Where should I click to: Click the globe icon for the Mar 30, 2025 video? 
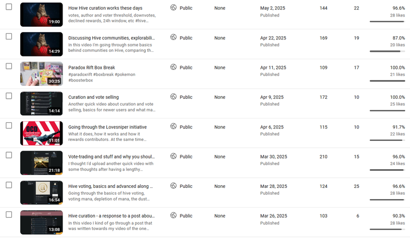point(174,156)
